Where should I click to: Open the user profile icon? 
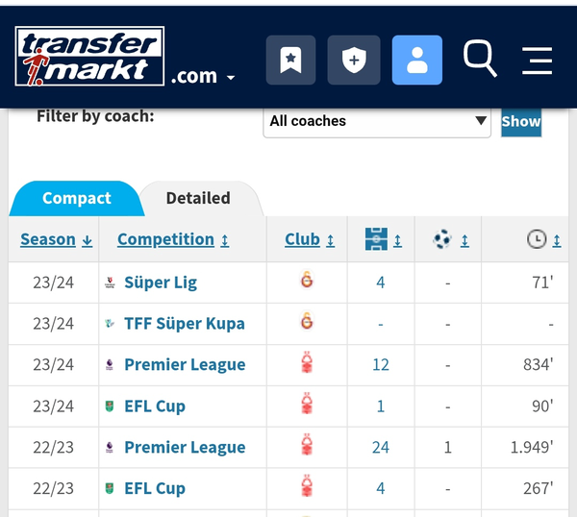(x=417, y=60)
